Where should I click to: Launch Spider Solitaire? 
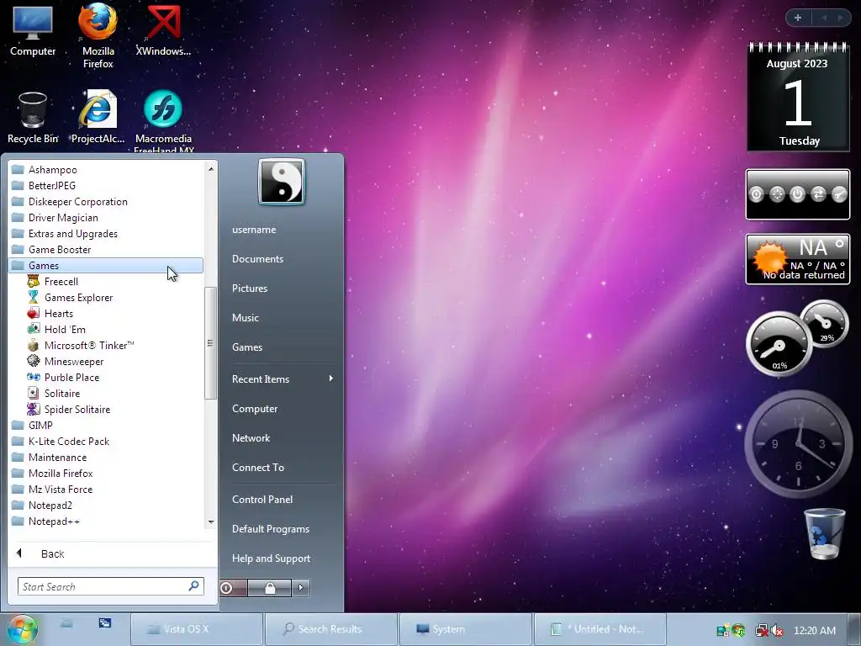point(77,409)
